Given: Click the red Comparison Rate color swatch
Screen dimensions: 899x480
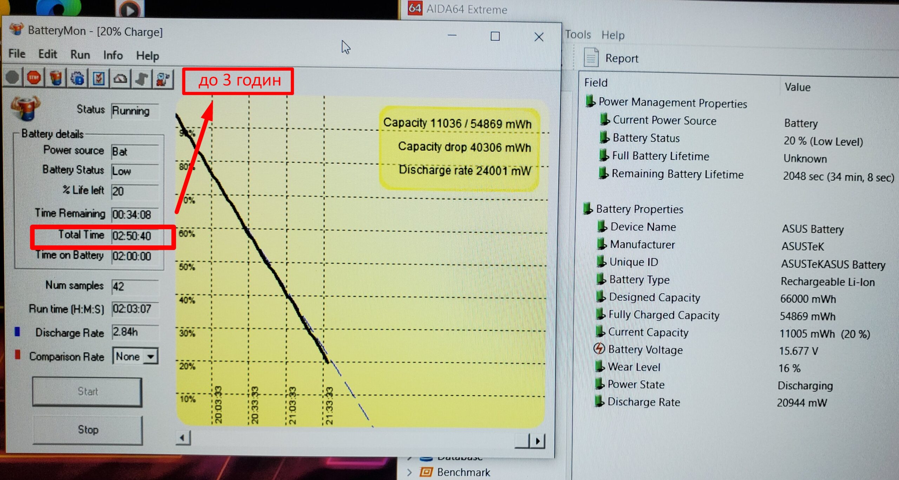Looking at the screenshot, I should [x=17, y=355].
